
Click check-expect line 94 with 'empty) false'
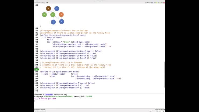point(71,51)
